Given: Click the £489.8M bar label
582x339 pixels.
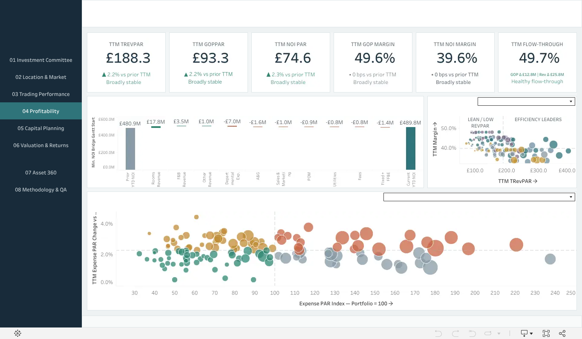Looking at the screenshot, I should tap(410, 123).
